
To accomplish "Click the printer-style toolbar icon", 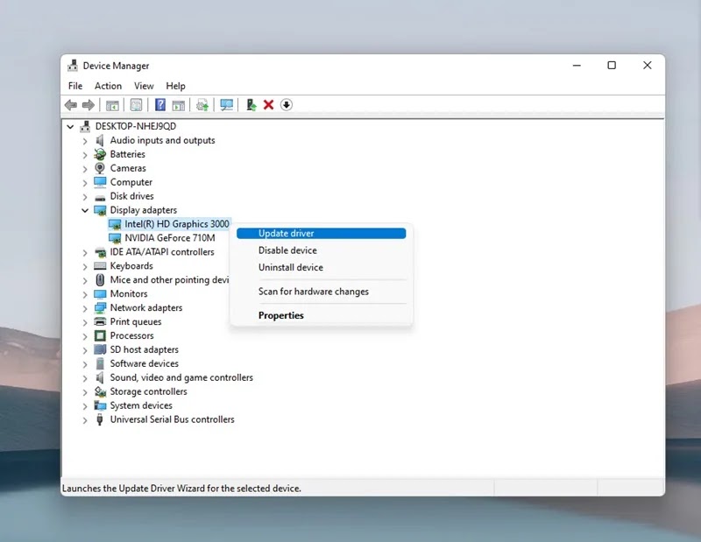I will (202, 105).
